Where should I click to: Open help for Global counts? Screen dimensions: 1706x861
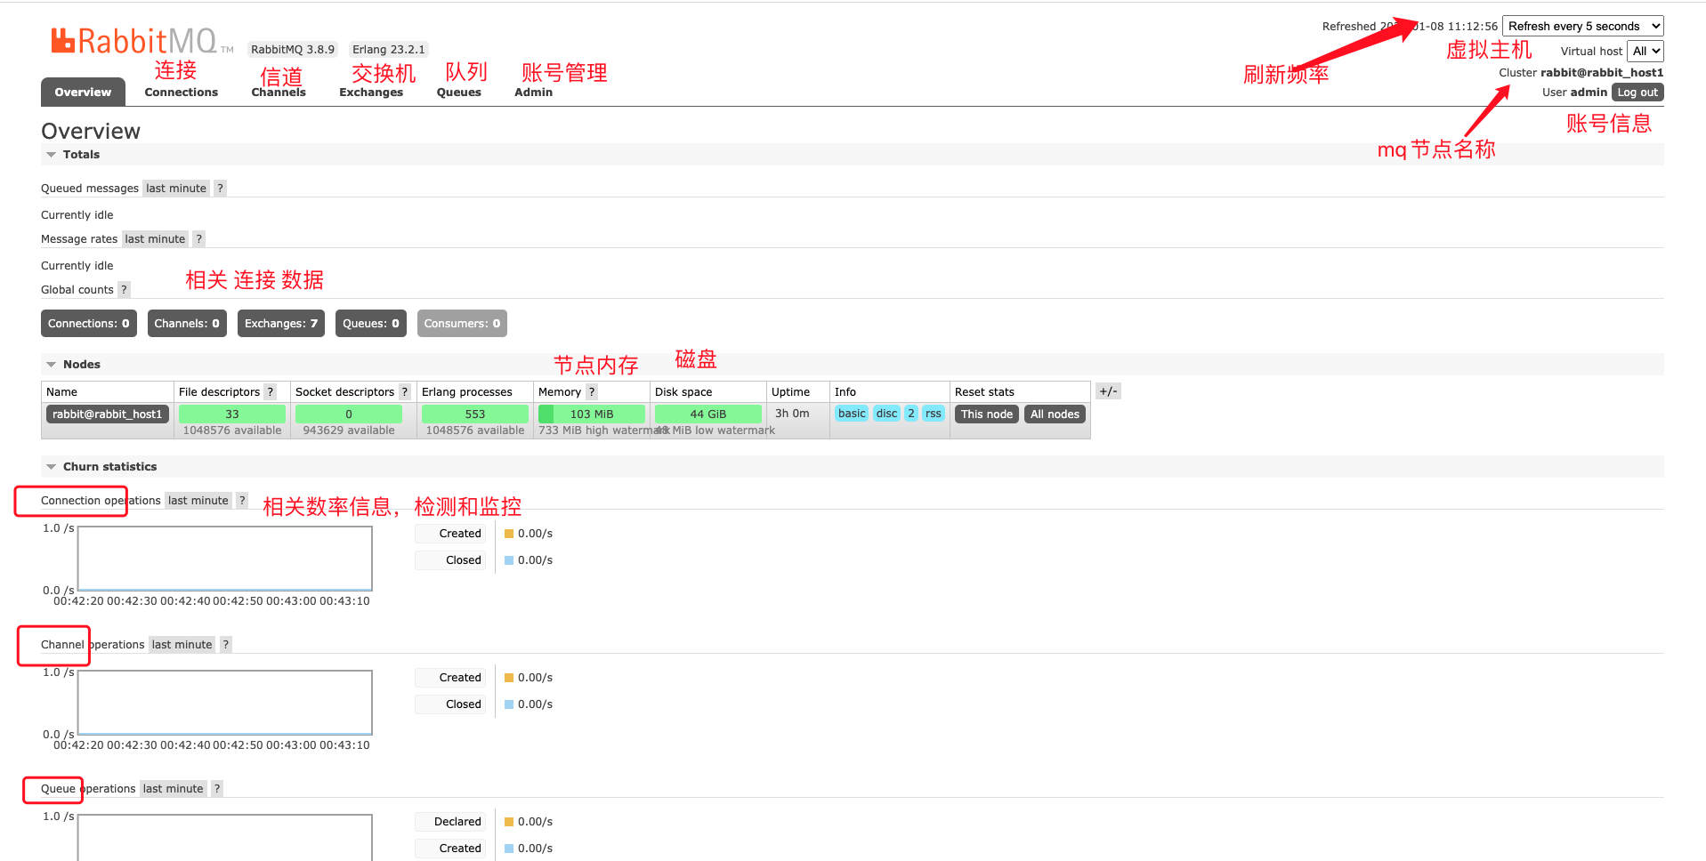pyautogui.click(x=124, y=289)
